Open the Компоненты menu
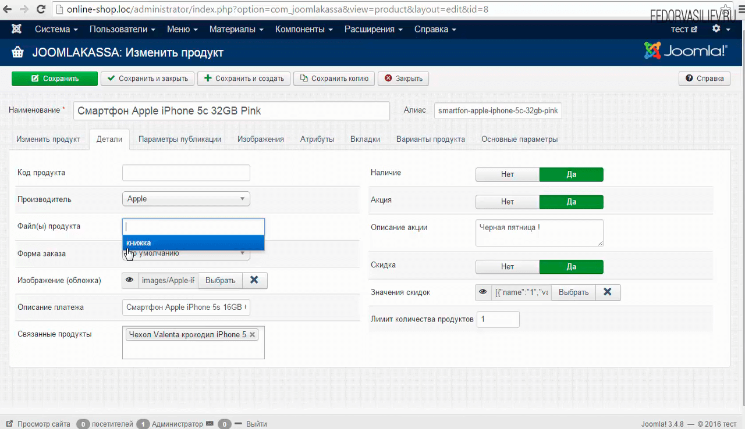This screenshot has width=745, height=429. pos(304,29)
